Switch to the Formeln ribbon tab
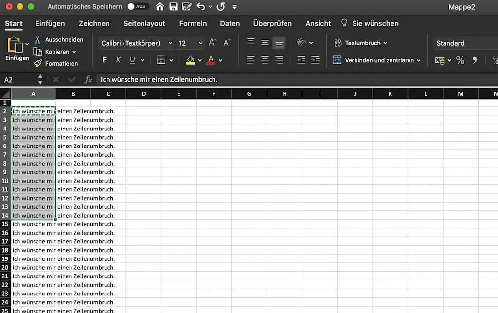Viewport: 498px width, 313px height. coord(193,23)
